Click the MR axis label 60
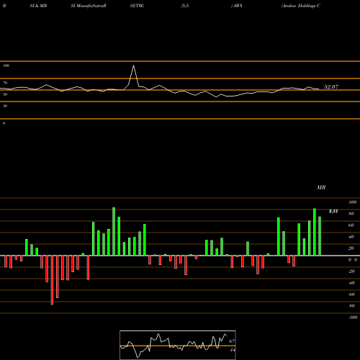The image size is (360, 360). pos(351,225)
